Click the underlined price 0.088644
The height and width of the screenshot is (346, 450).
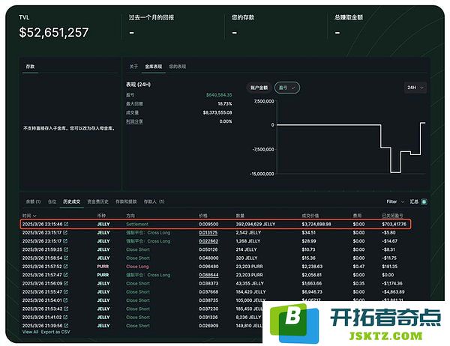208,275
